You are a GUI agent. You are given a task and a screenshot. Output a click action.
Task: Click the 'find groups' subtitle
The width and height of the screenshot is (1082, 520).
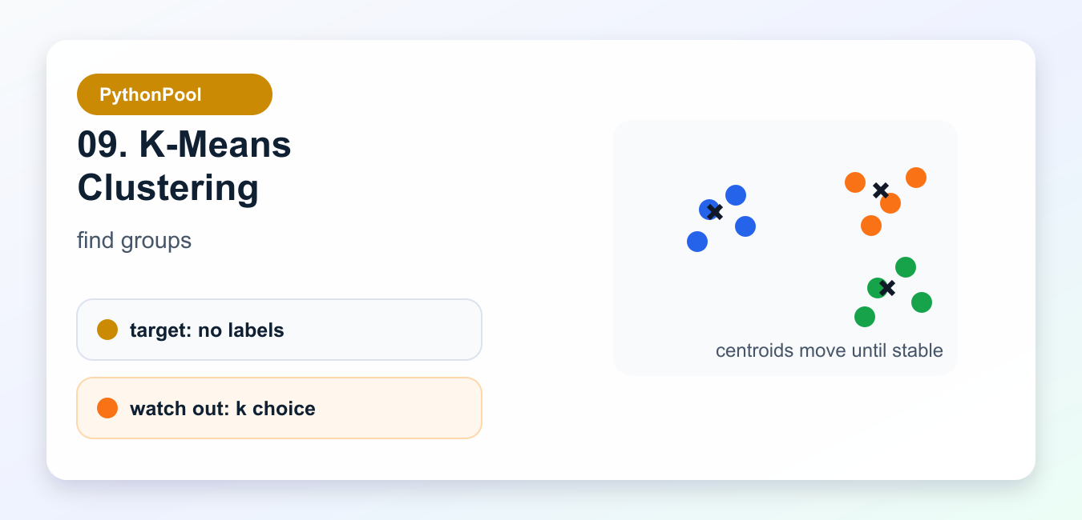pyautogui.click(x=134, y=240)
